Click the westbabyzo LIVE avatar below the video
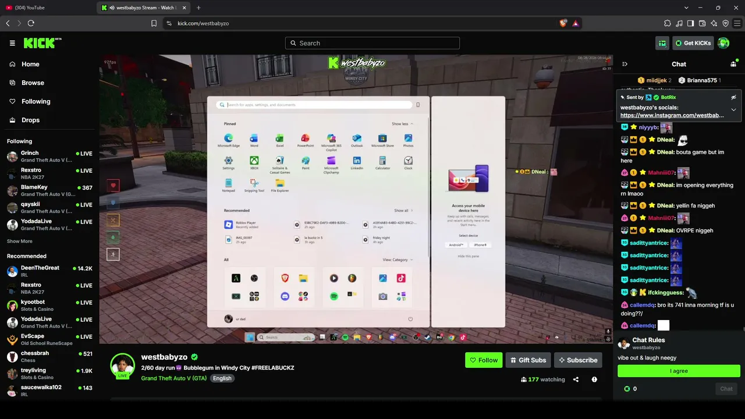 [123, 365]
